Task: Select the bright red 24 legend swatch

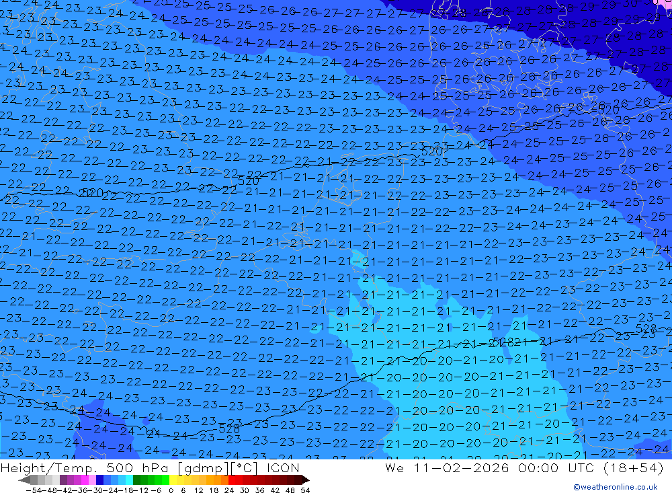Action: pyautogui.click(x=232, y=480)
